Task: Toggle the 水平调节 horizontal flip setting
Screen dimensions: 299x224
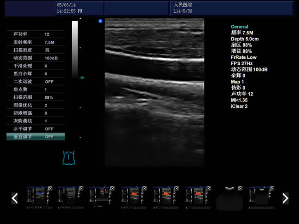Action: [x=49, y=129]
